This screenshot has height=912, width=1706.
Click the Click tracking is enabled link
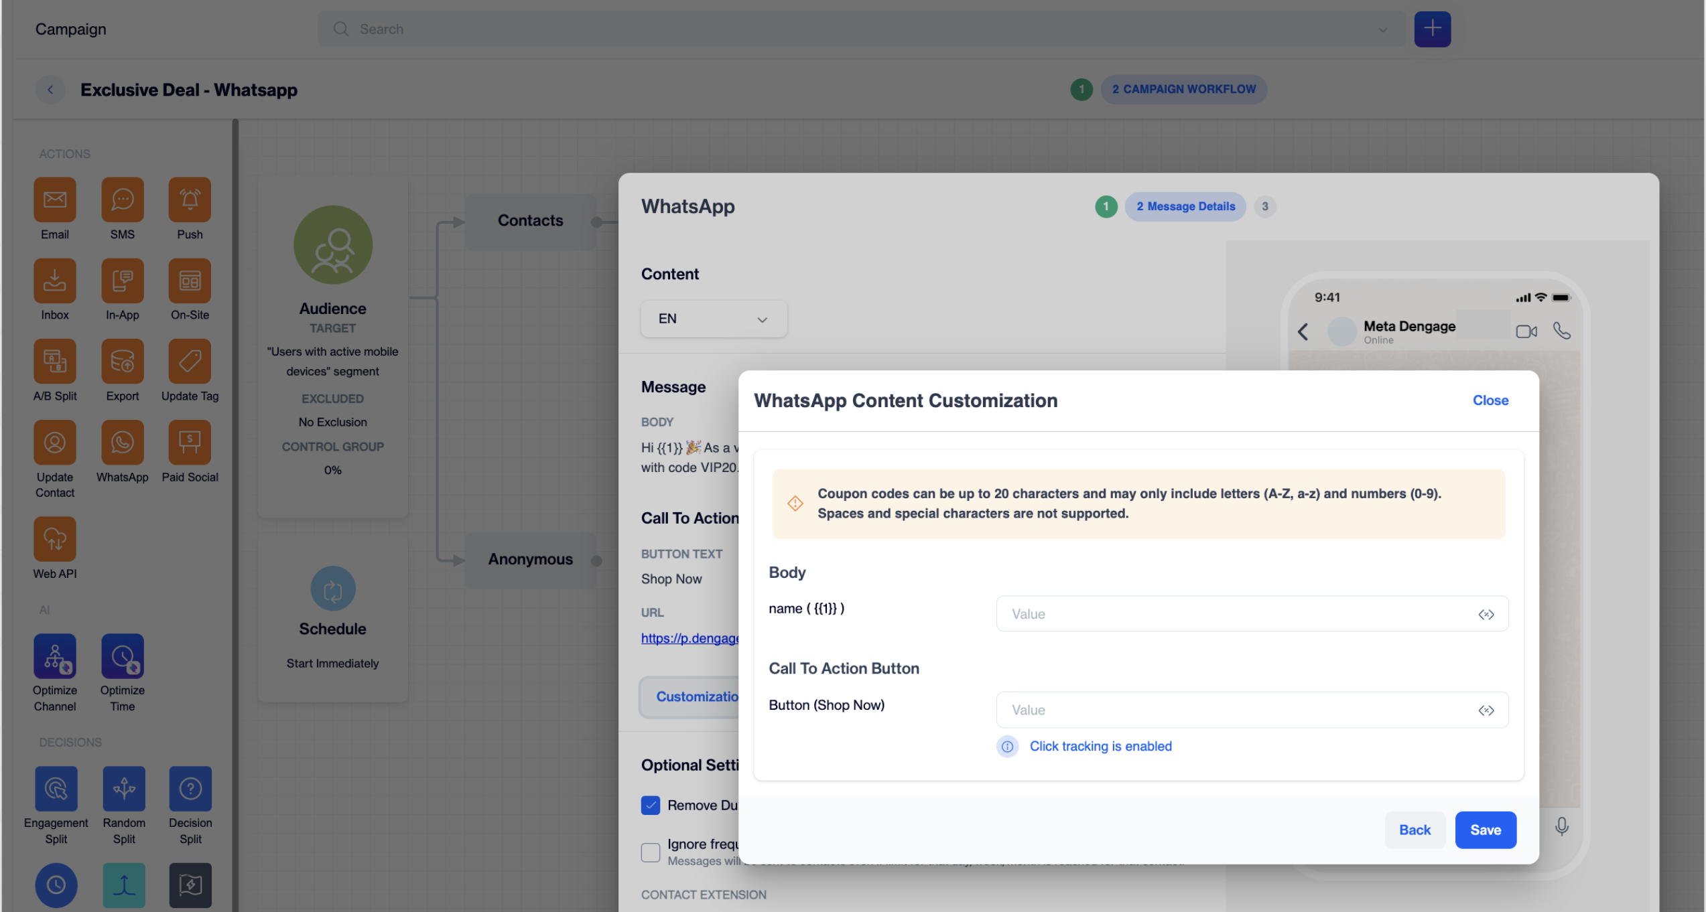point(1100,747)
